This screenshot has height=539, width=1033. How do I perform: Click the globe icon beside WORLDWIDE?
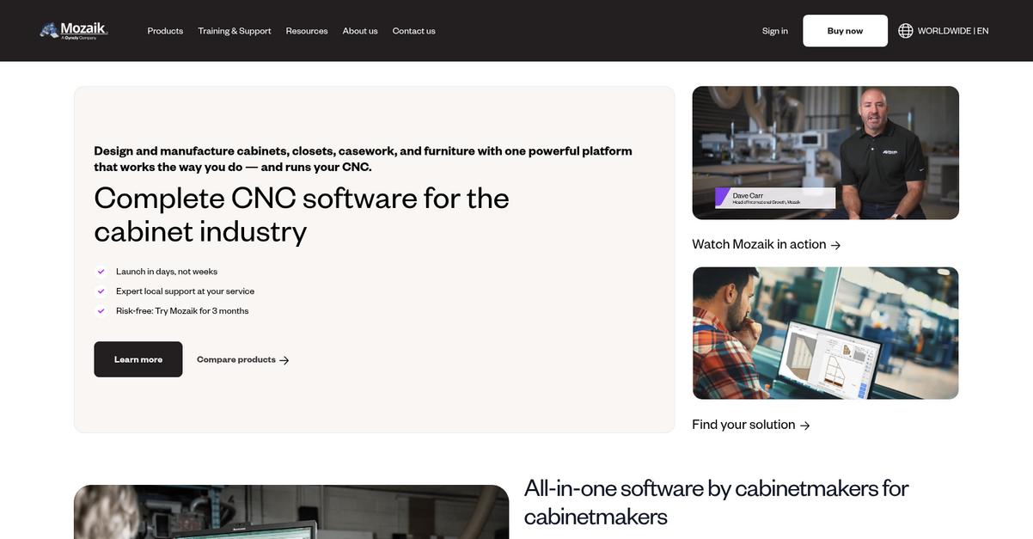[x=906, y=31]
